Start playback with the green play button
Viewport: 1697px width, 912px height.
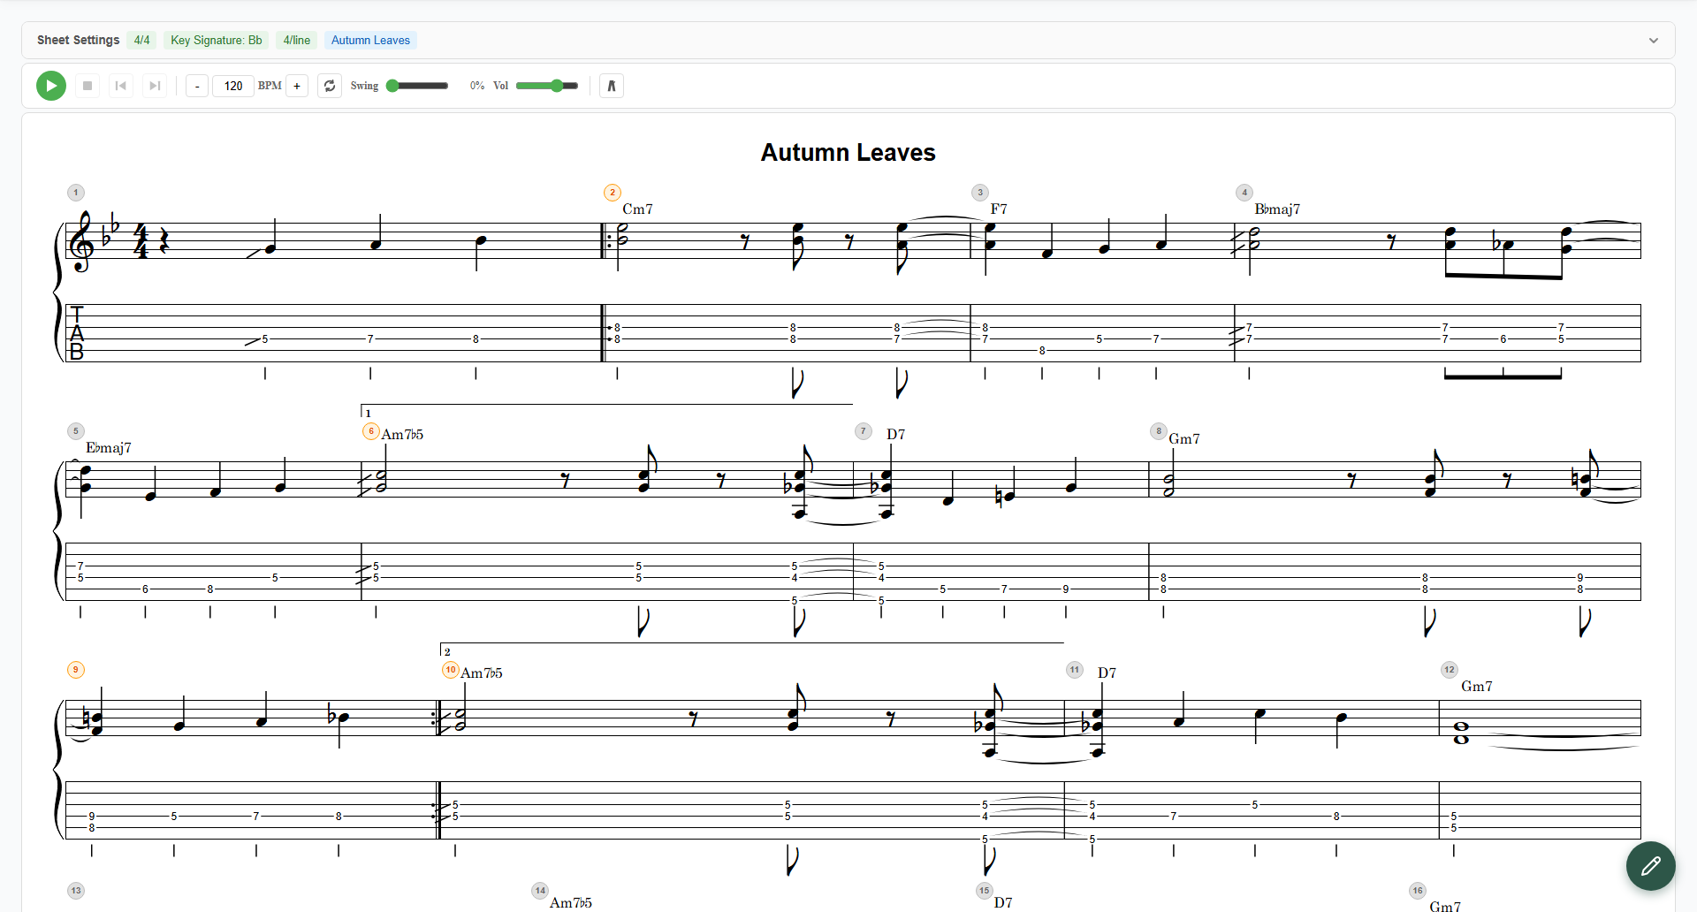pos(51,86)
